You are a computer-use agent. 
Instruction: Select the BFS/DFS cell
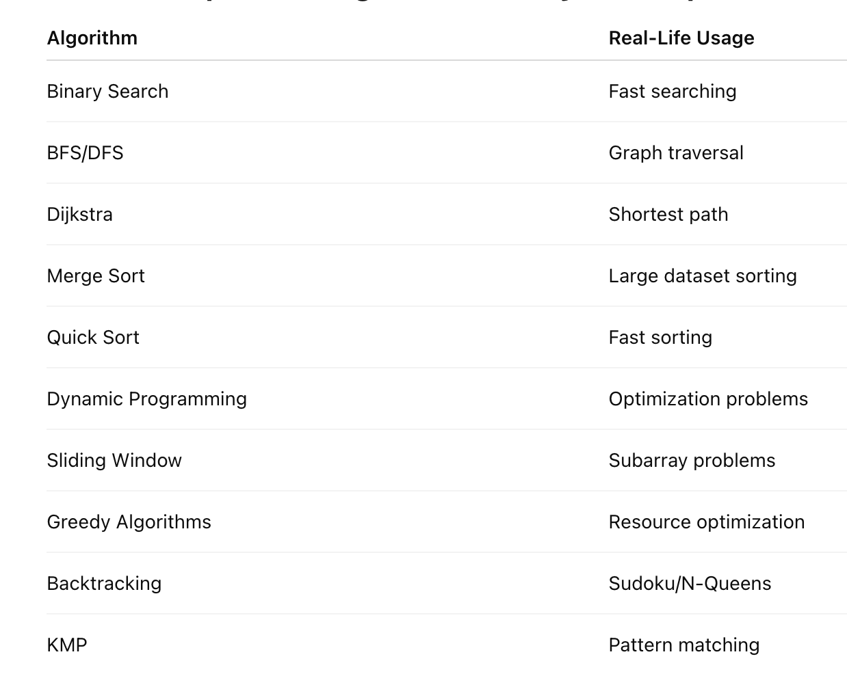click(x=86, y=153)
